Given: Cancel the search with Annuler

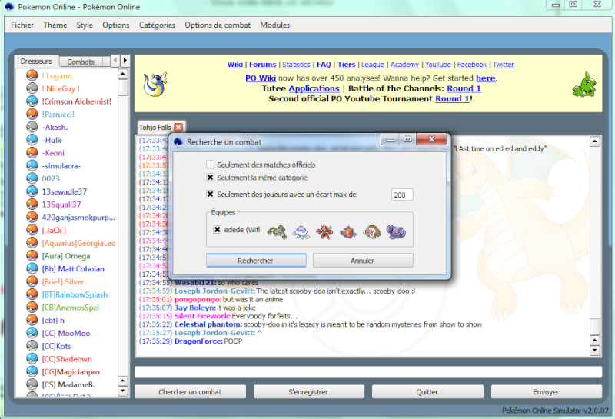Looking at the screenshot, I should [x=362, y=261].
